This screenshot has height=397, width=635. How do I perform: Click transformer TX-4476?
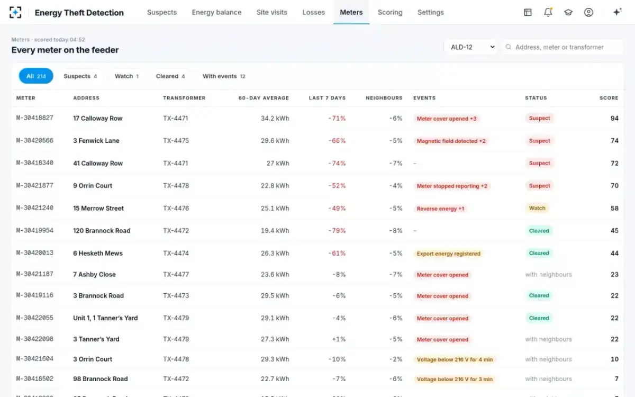coord(176,209)
